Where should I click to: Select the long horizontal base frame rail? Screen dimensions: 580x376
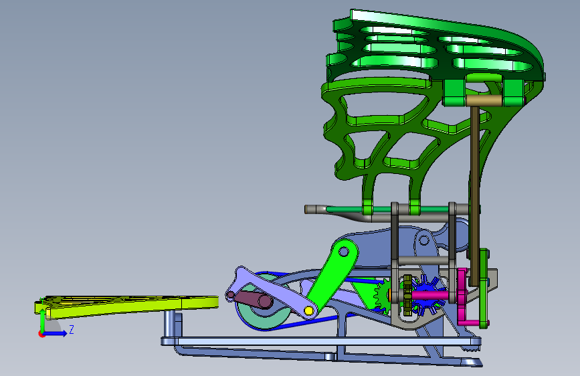(x=321, y=341)
